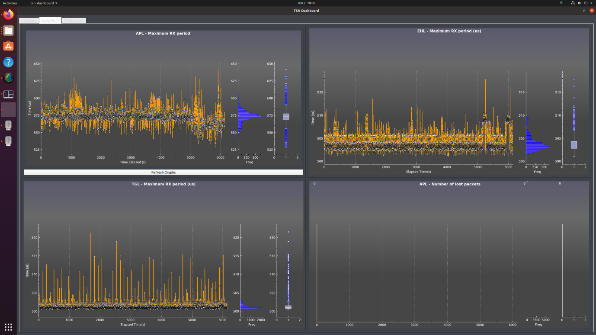The width and height of the screenshot is (596, 335).
Task: Click the TGL Maximum RX period title
Action: pyautogui.click(x=163, y=184)
